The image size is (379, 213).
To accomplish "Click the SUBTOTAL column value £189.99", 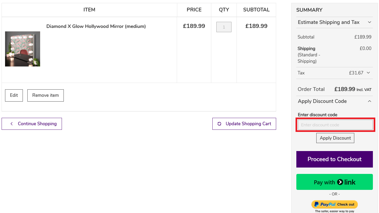I will point(256,26).
